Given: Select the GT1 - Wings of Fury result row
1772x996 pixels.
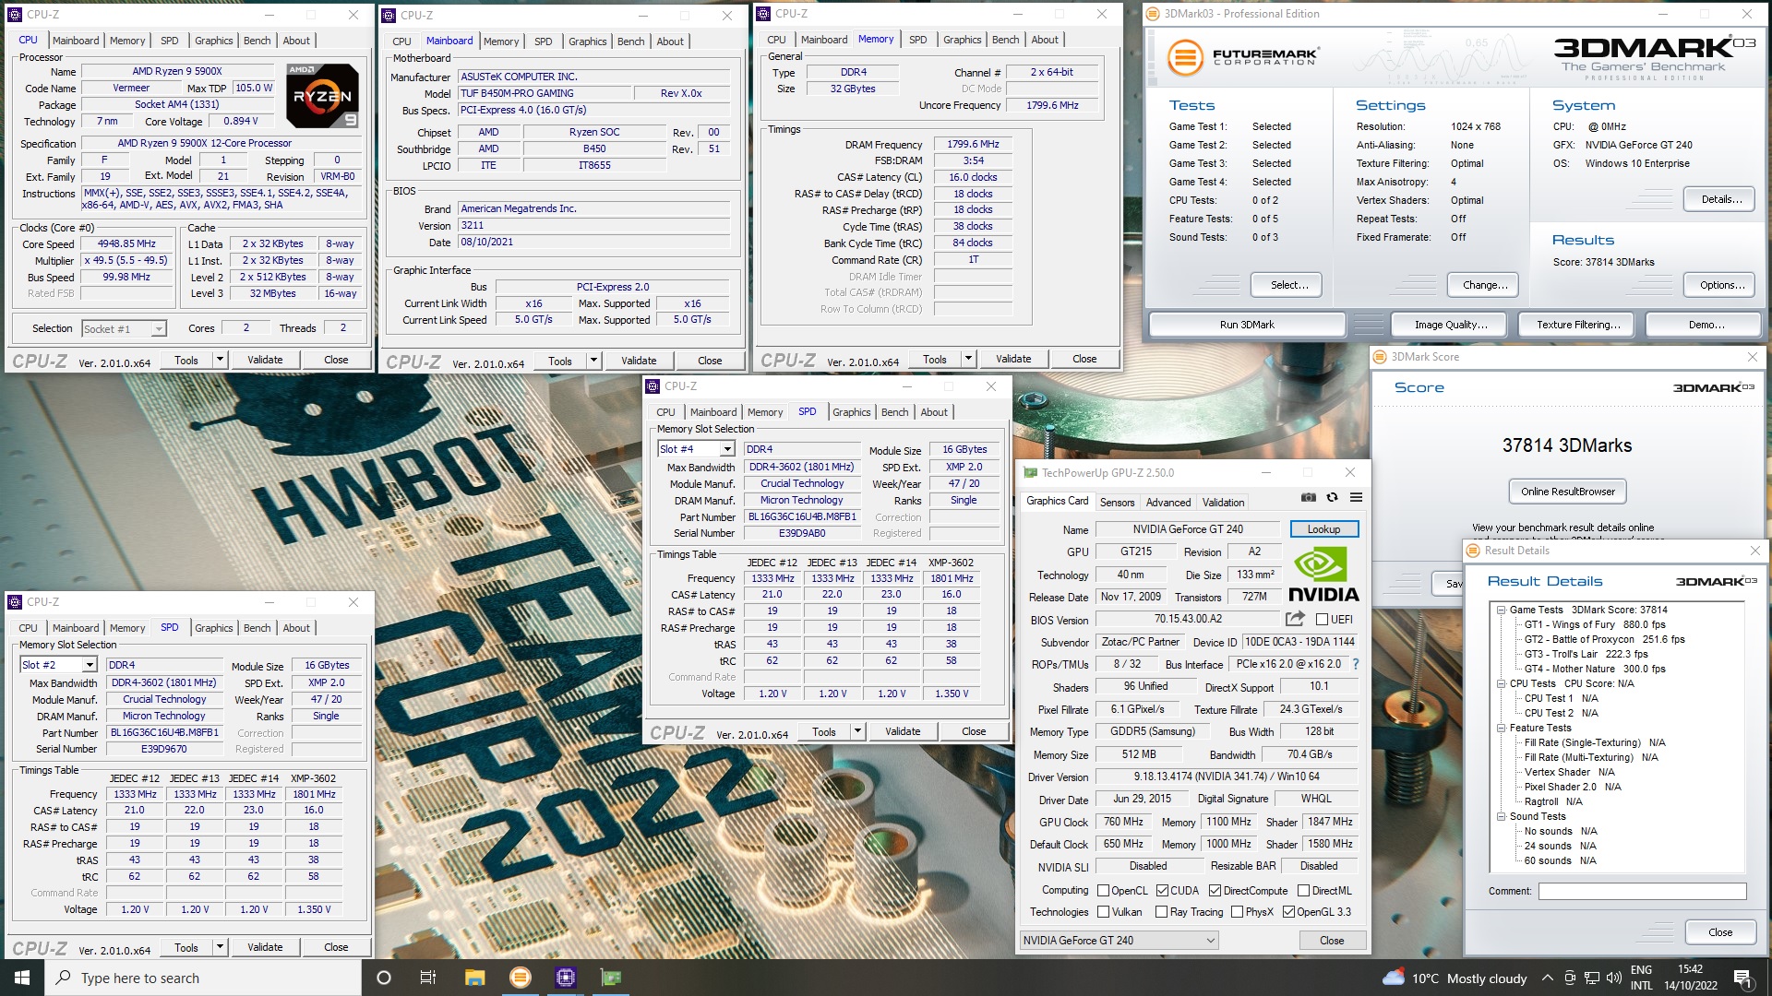Looking at the screenshot, I should [x=1595, y=624].
